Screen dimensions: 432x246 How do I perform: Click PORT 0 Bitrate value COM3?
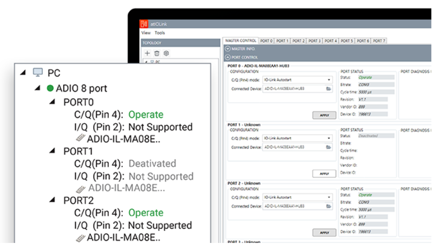click(x=376, y=84)
